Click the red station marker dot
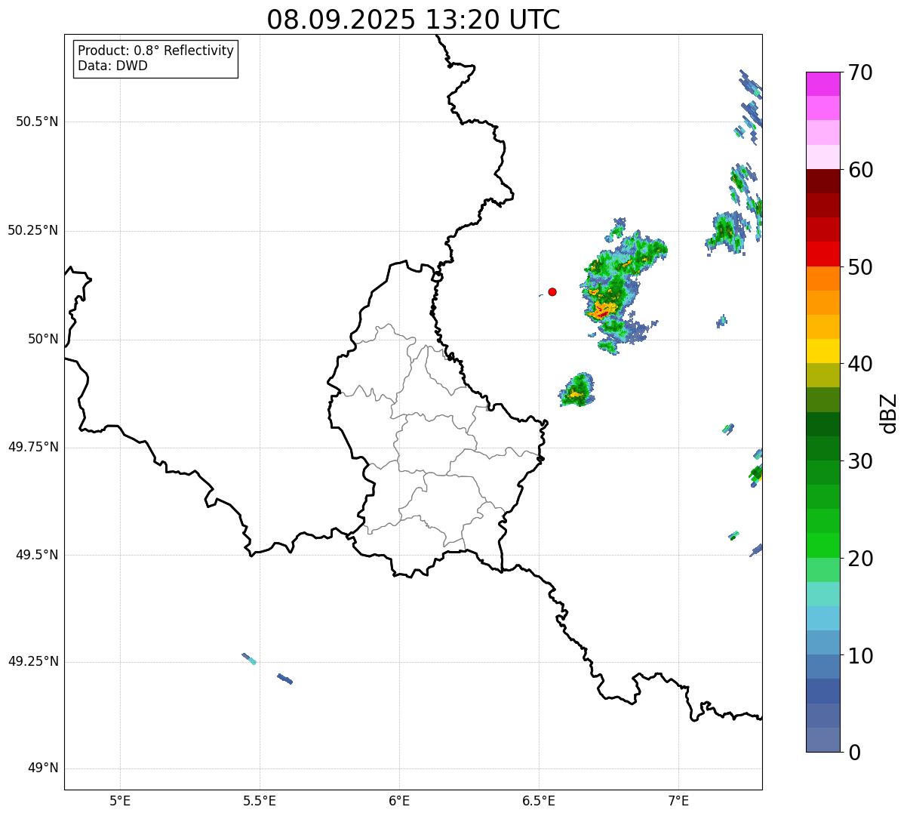The width and height of the screenshot is (907, 816). click(x=552, y=291)
